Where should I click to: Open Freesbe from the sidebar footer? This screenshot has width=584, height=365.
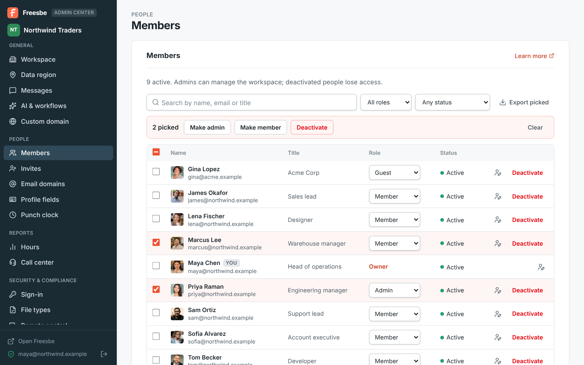[31, 341]
